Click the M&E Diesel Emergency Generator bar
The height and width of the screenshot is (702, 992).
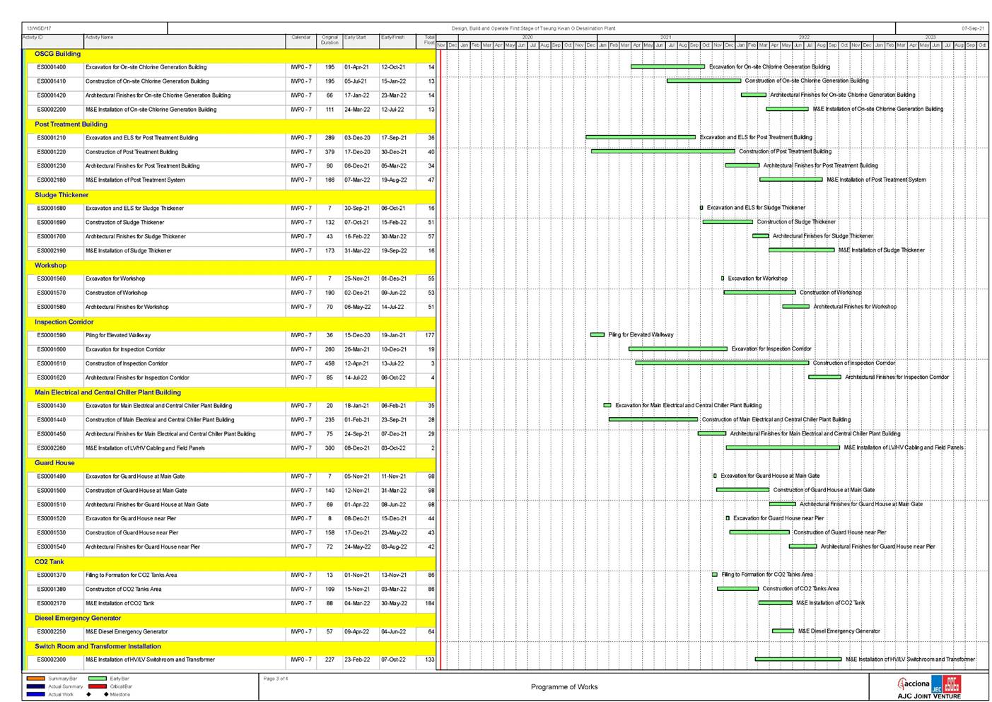(x=783, y=631)
